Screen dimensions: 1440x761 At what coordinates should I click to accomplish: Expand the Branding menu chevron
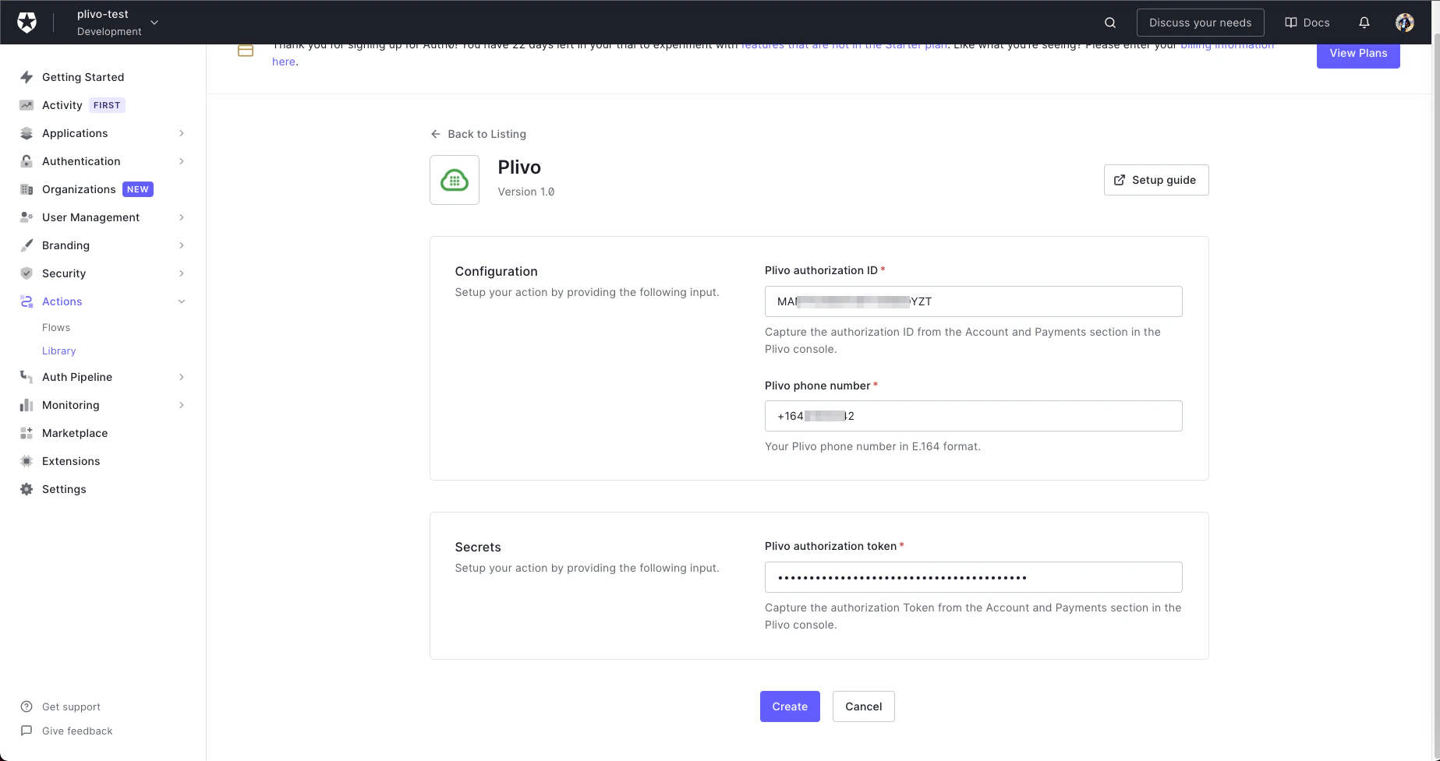pos(182,245)
